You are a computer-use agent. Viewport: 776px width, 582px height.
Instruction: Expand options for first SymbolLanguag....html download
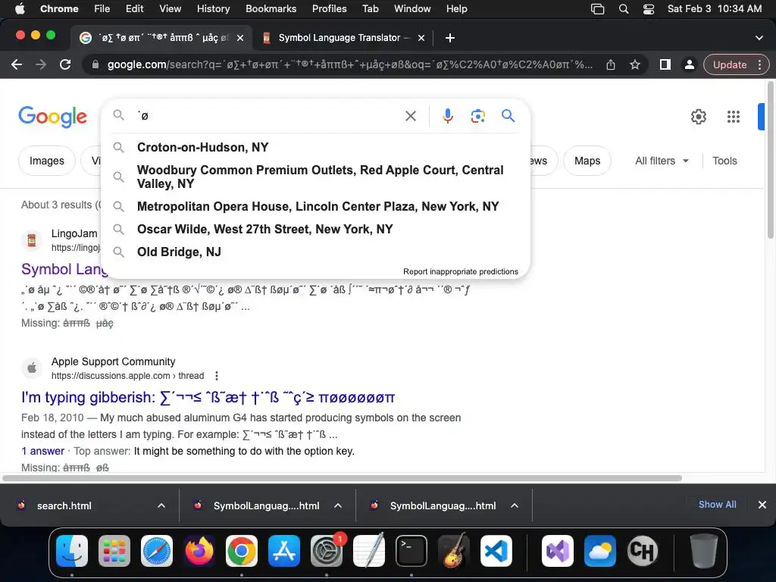[x=337, y=505]
